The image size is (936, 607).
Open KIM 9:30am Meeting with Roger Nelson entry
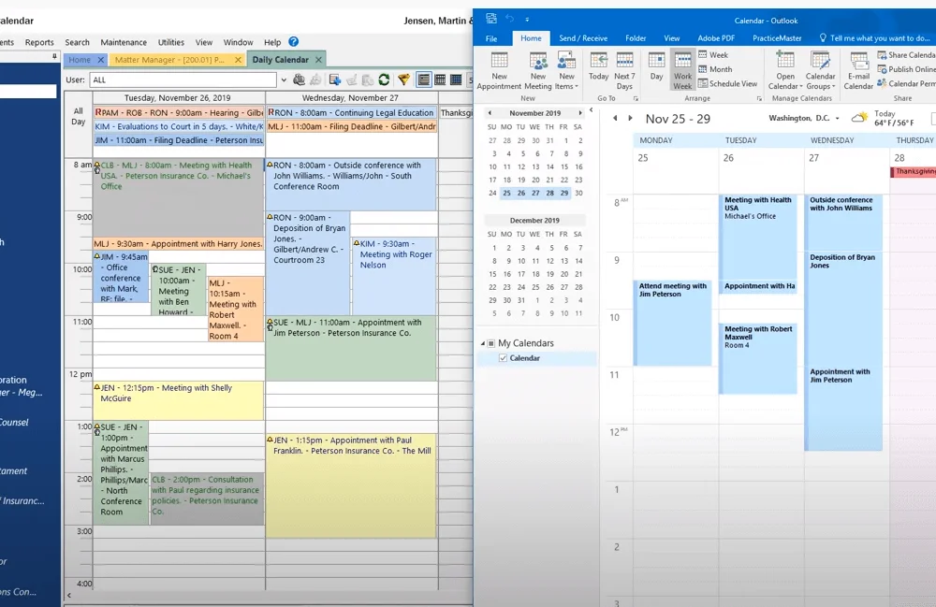394,276
